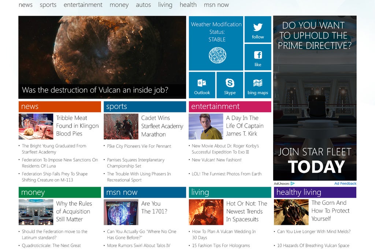This screenshot has width=375, height=249.
Task: Open the orange news section header
Action: (x=60, y=107)
